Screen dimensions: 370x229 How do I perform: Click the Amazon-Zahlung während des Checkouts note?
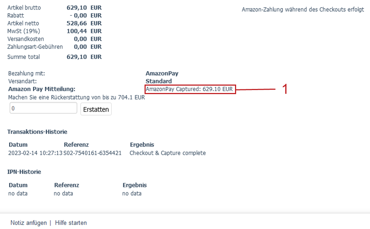pos(303,10)
